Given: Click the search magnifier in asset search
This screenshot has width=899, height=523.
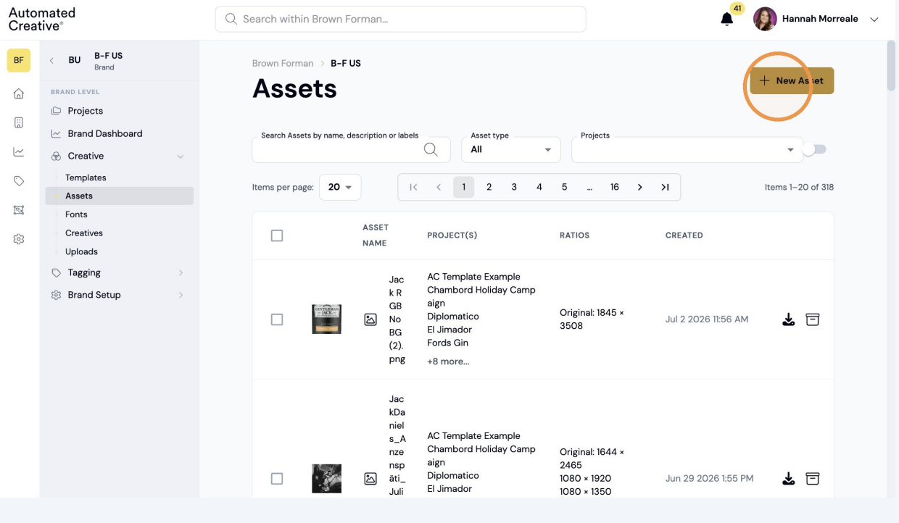Looking at the screenshot, I should 431,149.
